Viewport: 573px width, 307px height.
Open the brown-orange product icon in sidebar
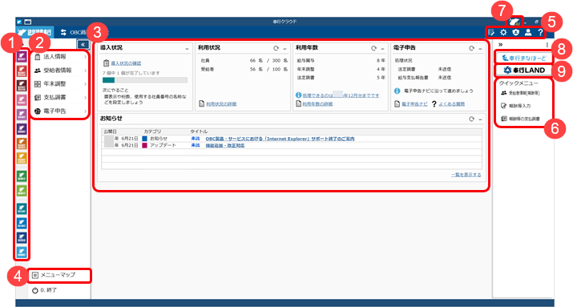[x=22, y=143]
